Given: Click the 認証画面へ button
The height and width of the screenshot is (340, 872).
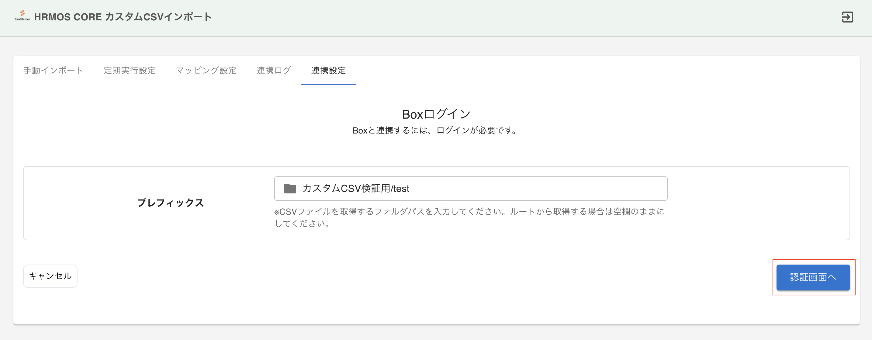Looking at the screenshot, I should 813,277.
